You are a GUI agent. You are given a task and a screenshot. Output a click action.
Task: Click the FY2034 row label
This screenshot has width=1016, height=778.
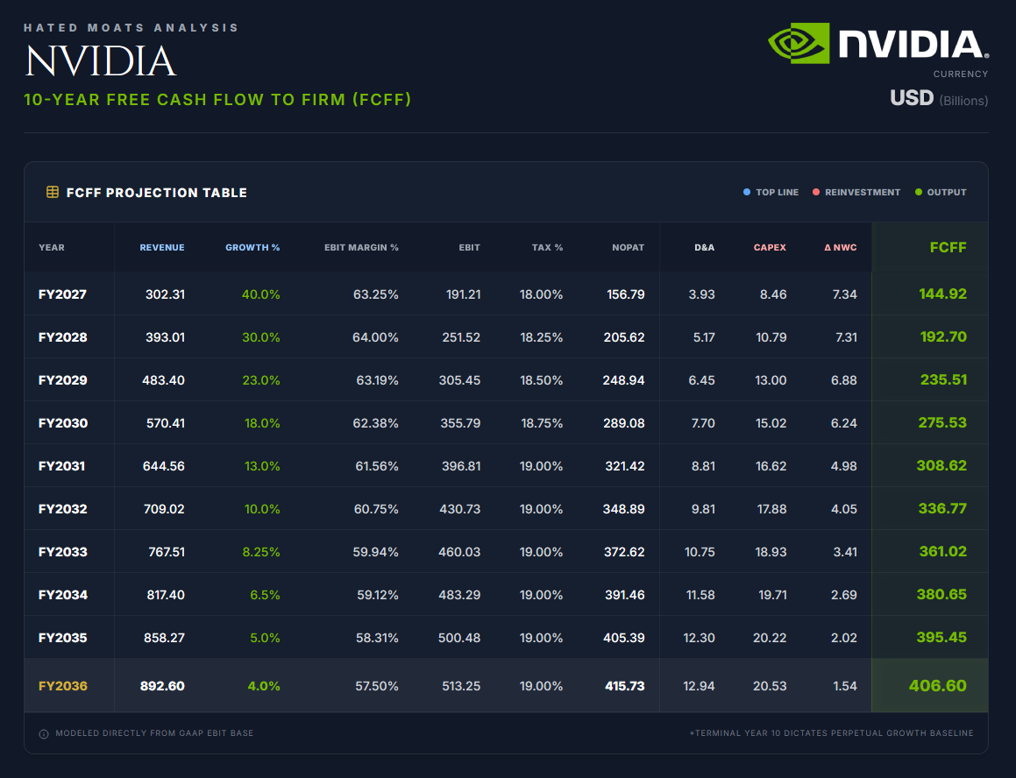(x=63, y=595)
